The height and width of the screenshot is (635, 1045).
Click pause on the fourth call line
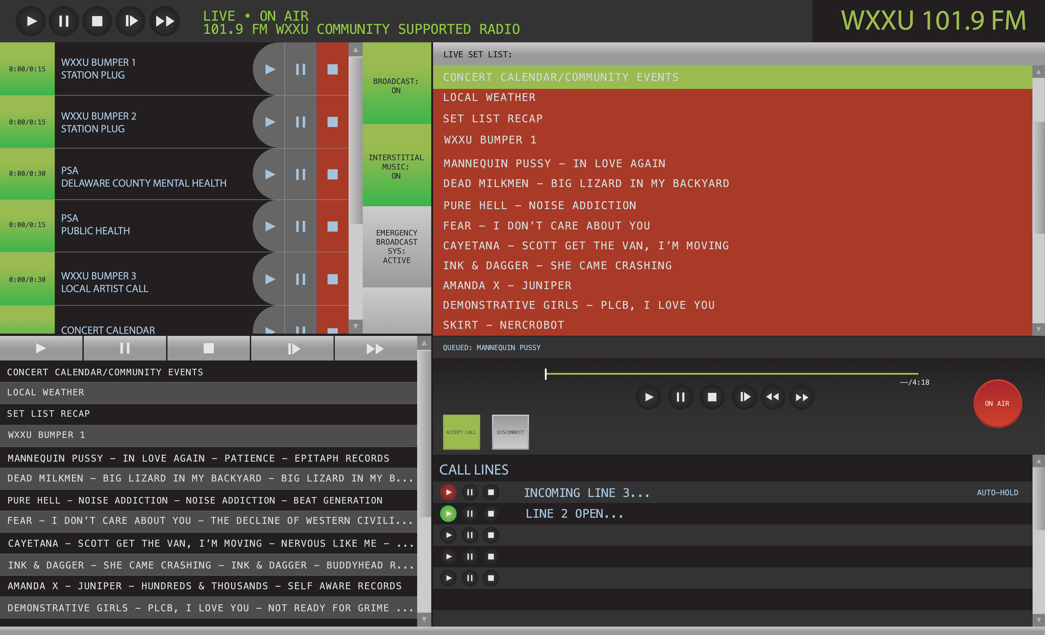(x=470, y=557)
